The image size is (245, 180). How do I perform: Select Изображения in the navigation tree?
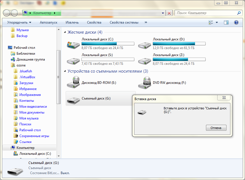[30, 95]
